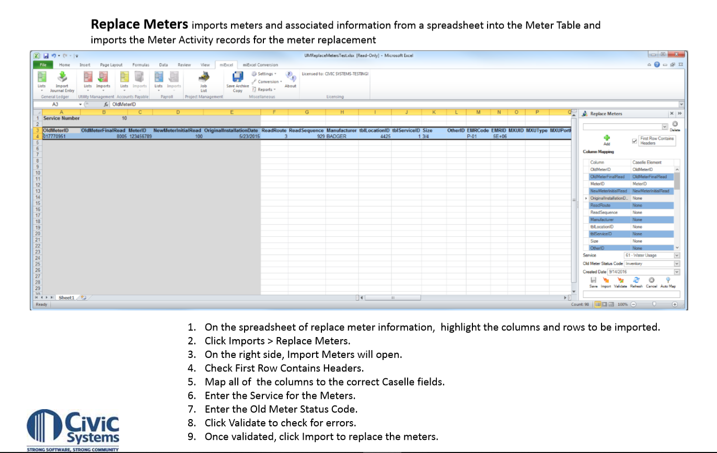Toggle First Row Contains Headers checkbox
Image resolution: width=717 pixels, height=453 pixels.
pos(634,141)
